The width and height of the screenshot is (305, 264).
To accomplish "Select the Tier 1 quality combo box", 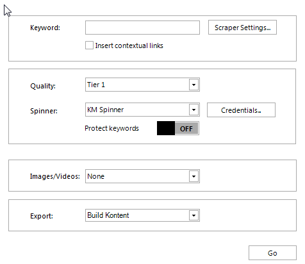I will 142,85.
